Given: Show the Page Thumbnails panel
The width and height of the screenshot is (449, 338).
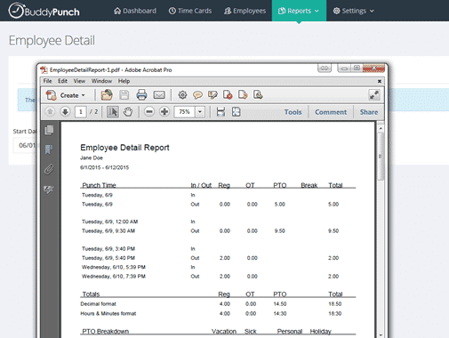Looking at the screenshot, I should (x=49, y=130).
